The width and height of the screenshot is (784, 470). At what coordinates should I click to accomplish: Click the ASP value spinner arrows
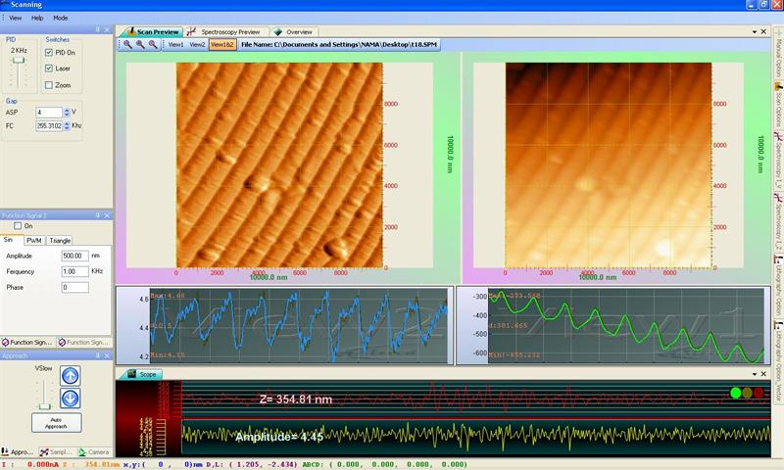[x=67, y=113]
